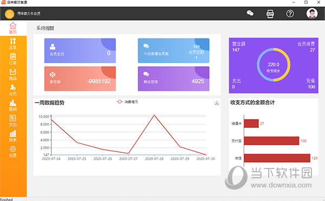Image resolution: width=325 pixels, height=201 pixels.
Task: Click the 4925 remaining SMS value
Action: pos(198,81)
